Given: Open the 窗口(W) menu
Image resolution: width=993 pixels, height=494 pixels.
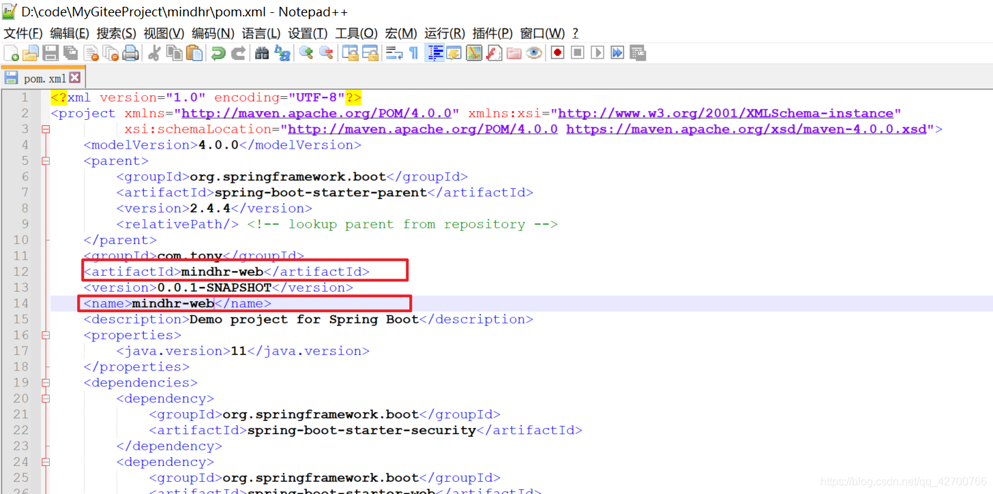Looking at the screenshot, I should pyautogui.click(x=542, y=33).
